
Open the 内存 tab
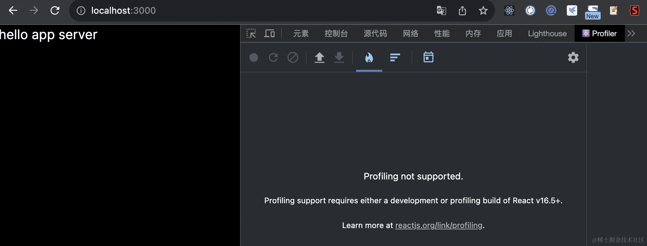[x=473, y=34]
